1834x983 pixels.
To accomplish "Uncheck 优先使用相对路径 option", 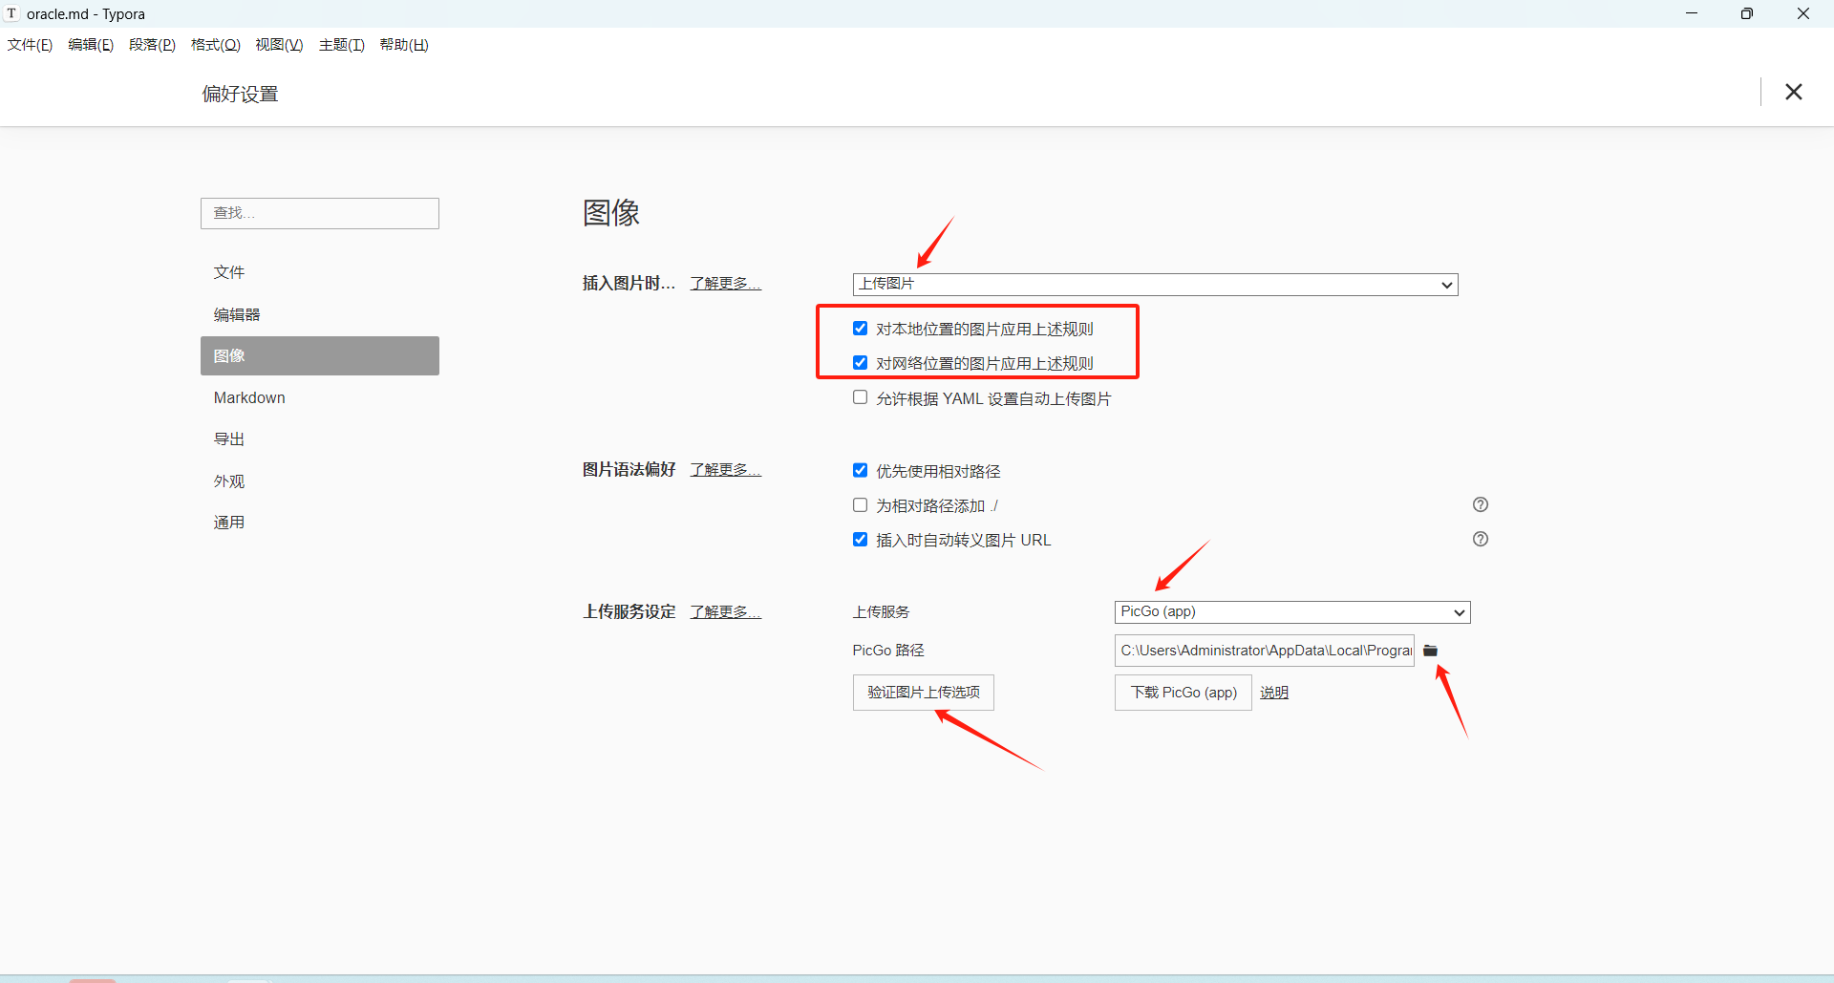I will [860, 470].
